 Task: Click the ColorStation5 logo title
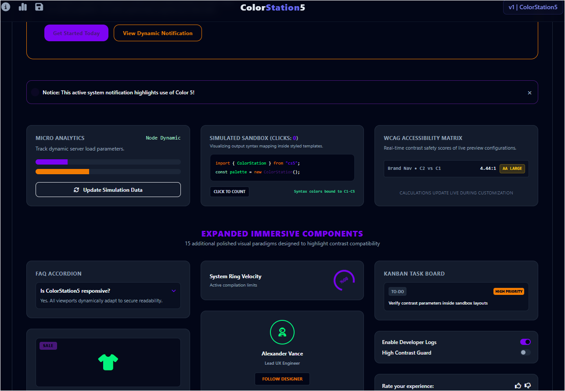(x=273, y=7)
